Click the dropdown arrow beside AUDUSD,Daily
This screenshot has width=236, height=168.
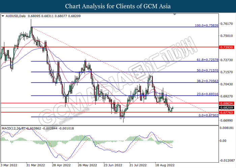tap(3, 16)
